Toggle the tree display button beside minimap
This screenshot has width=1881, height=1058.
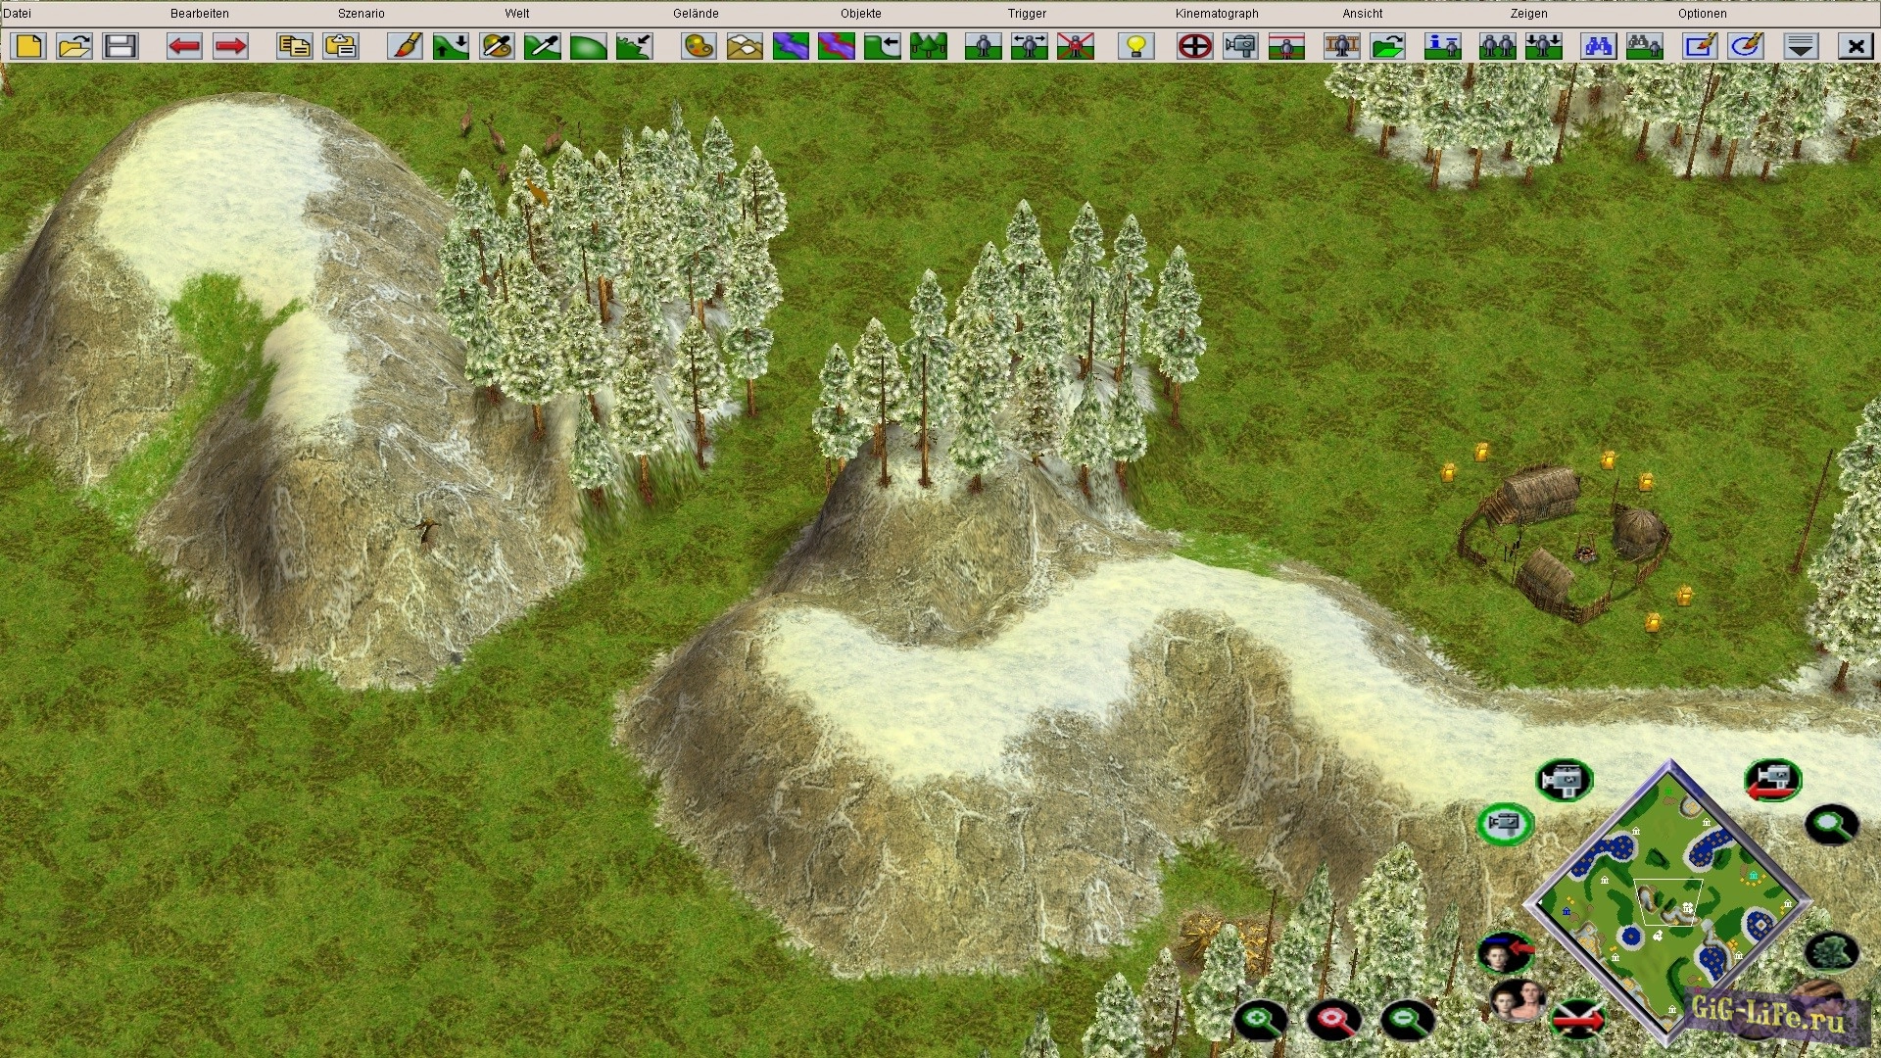coord(1830,951)
